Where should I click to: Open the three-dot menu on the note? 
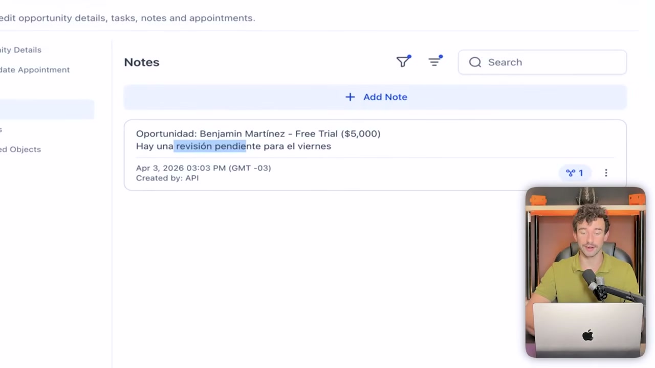coord(606,173)
